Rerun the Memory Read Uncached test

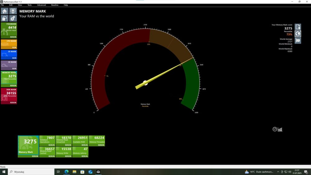point(68,145)
